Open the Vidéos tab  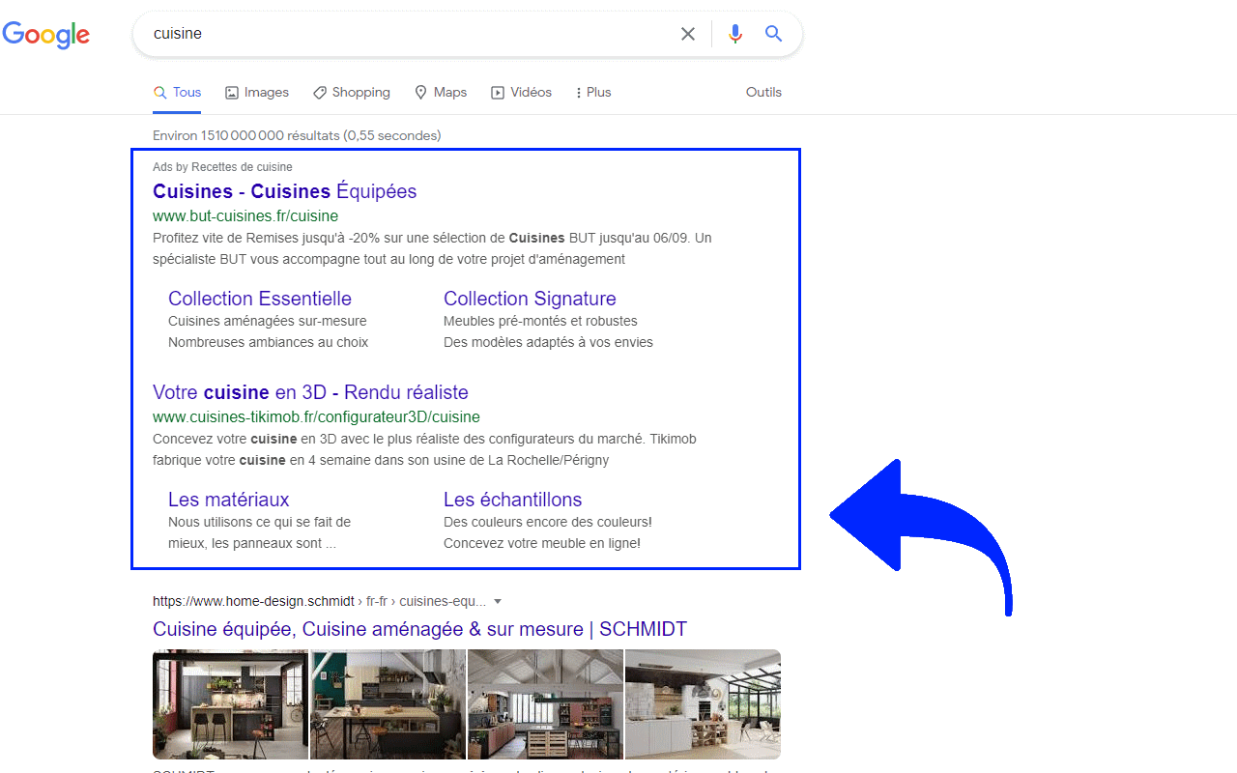click(522, 93)
